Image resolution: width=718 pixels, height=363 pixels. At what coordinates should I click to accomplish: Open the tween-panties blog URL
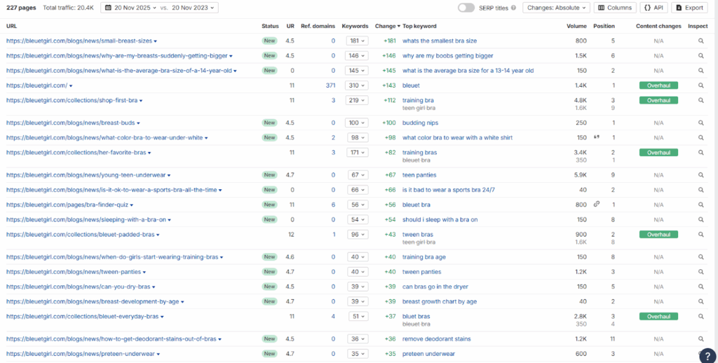74,272
